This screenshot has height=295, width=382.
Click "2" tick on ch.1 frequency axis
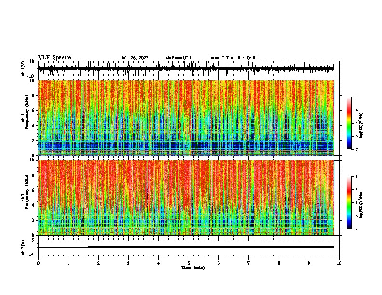[33, 141]
